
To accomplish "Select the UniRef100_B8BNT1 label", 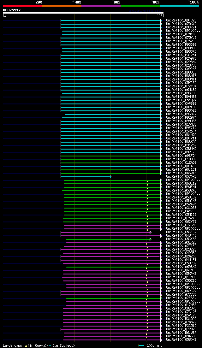I will coord(181,79).
